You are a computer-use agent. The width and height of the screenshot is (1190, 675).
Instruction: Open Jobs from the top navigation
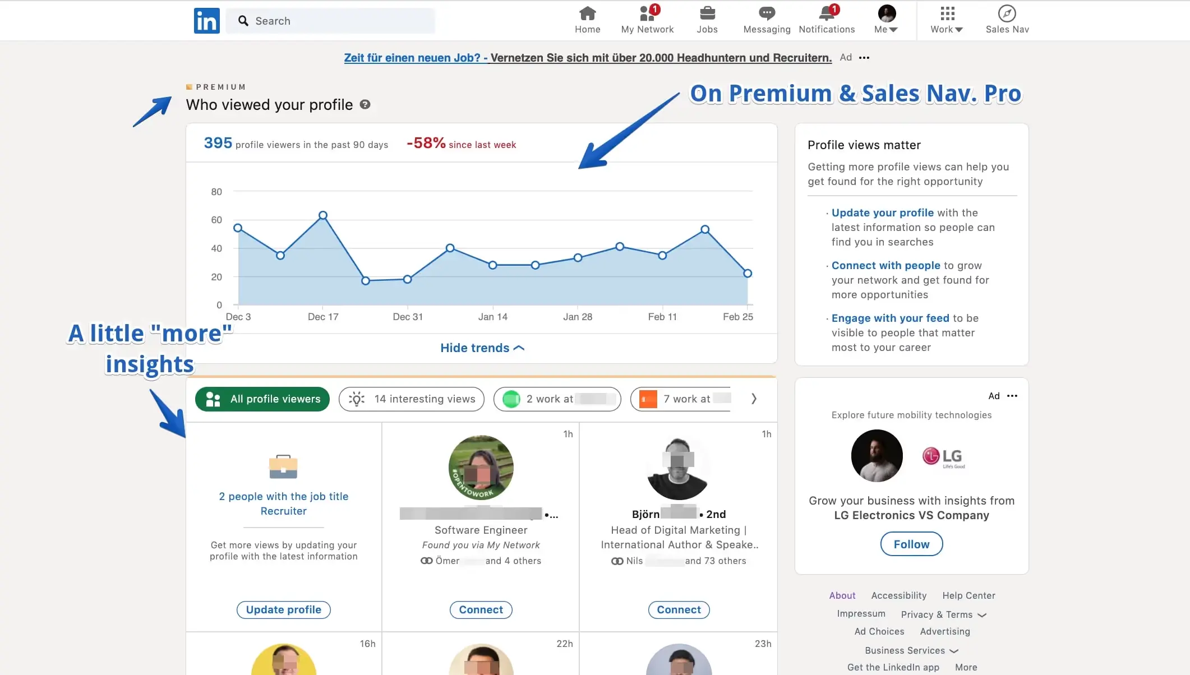click(x=707, y=13)
